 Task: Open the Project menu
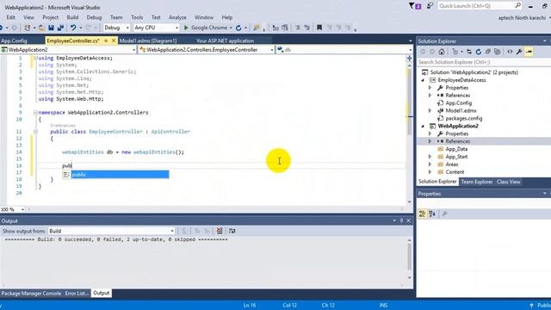pyautogui.click(x=50, y=17)
